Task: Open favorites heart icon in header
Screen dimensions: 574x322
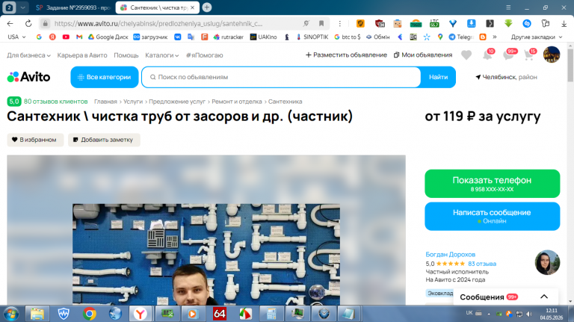Action: 466,55
